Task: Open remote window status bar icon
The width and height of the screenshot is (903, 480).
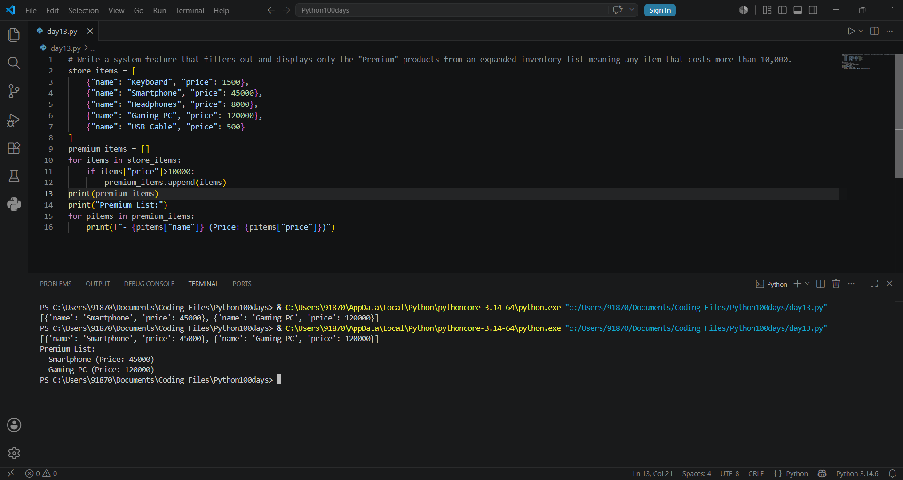Action: click(x=11, y=473)
